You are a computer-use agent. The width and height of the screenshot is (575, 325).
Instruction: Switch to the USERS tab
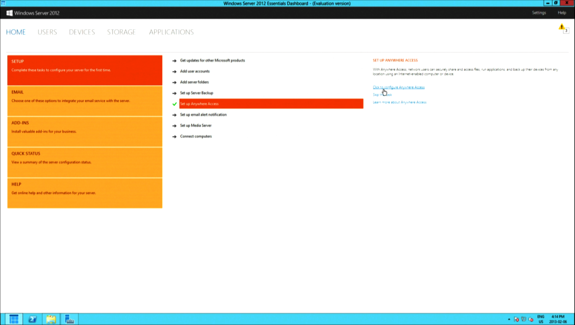click(x=47, y=32)
